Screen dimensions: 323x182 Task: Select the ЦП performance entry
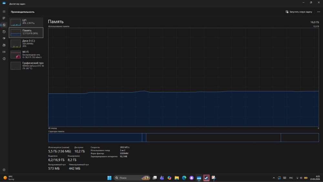click(26, 22)
